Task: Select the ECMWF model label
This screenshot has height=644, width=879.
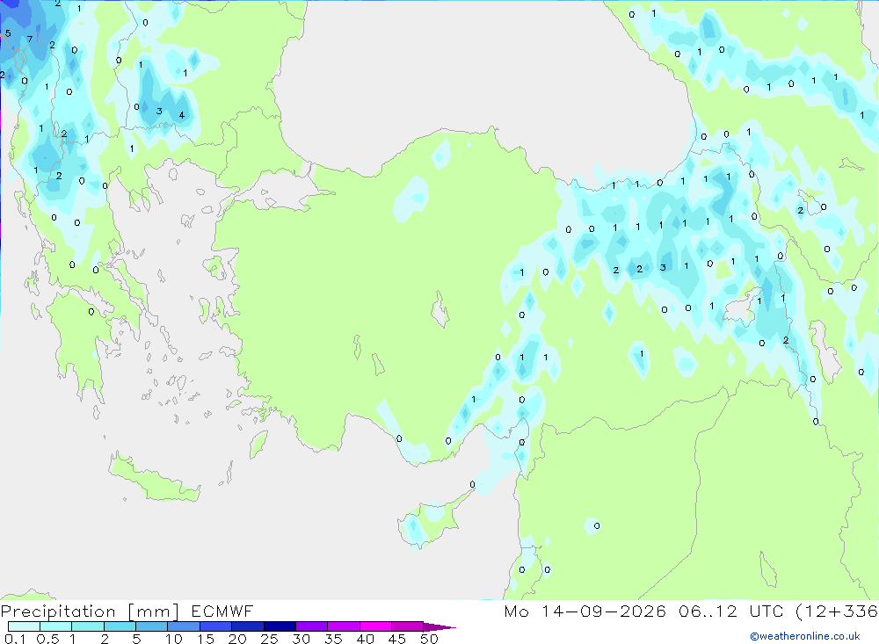Action: tap(222, 611)
